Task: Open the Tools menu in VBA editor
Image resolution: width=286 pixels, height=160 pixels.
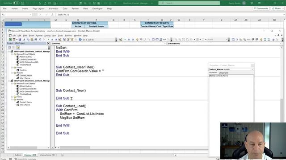Action: click(60, 36)
